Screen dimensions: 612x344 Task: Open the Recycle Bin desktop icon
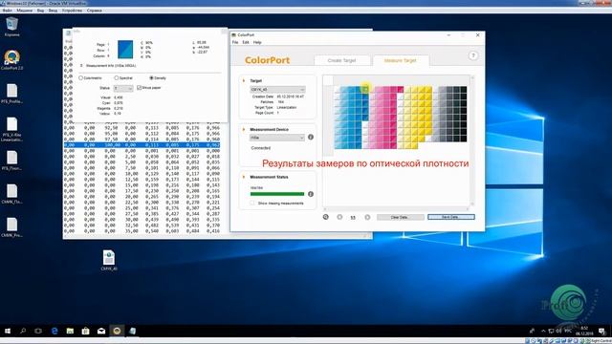pos(11,27)
